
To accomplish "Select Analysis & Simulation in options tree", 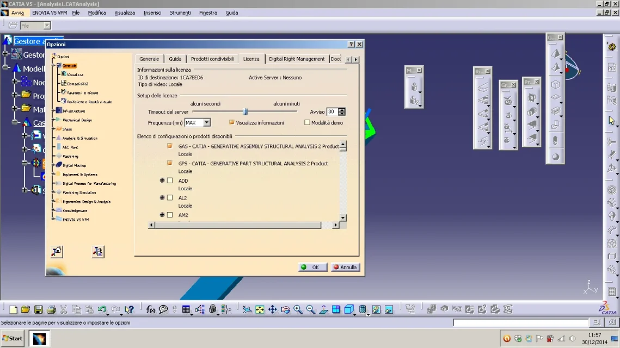I will (80, 138).
